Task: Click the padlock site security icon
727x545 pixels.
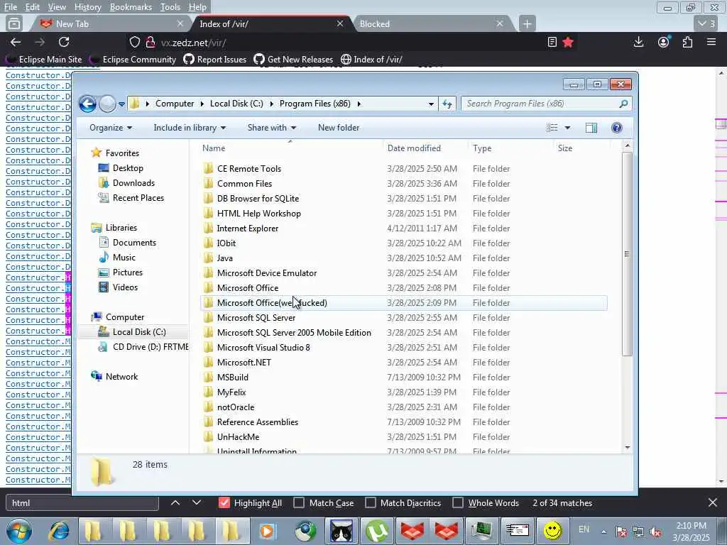Action: pyautogui.click(x=150, y=42)
